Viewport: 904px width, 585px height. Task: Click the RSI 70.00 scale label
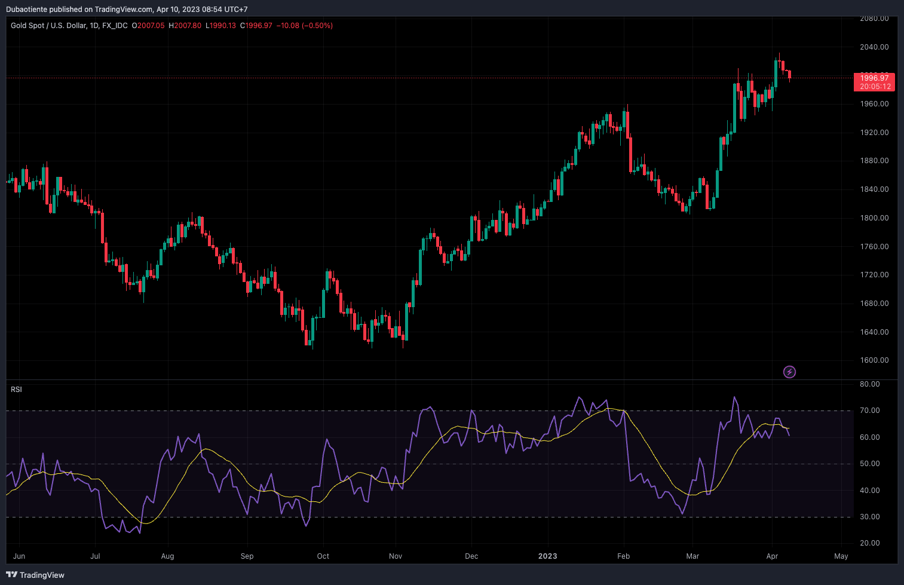point(870,411)
